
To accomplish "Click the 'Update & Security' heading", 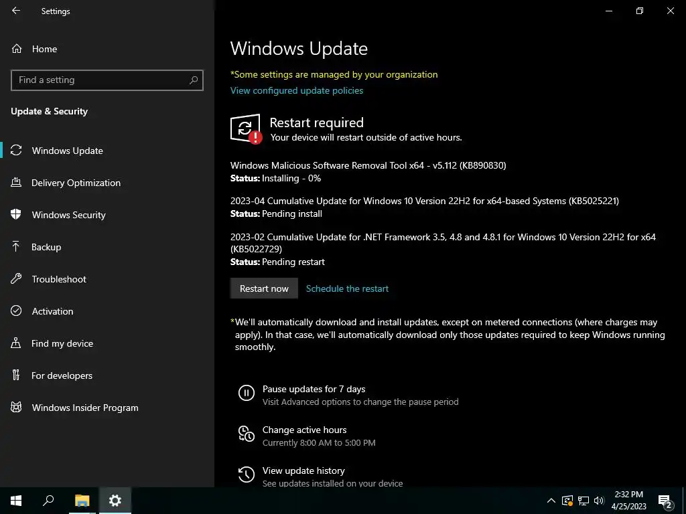I will click(49, 111).
